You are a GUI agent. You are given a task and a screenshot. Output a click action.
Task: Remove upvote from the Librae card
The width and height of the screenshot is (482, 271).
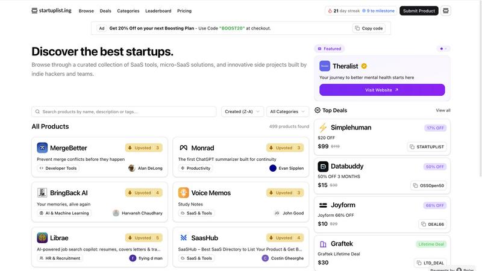tap(143, 238)
